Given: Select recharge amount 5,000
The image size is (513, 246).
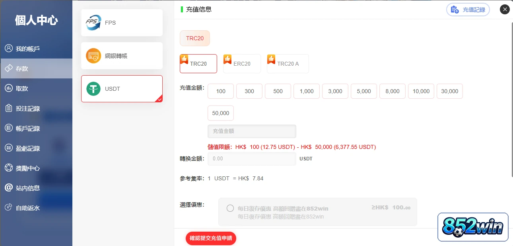Looking at the screenshot, I should [364, 91].
